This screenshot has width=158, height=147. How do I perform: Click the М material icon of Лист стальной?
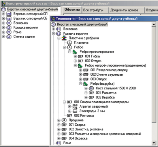pos(91,88)
